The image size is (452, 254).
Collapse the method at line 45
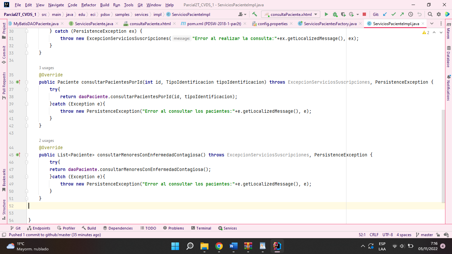pyautogui.click(x=26, y=155)
